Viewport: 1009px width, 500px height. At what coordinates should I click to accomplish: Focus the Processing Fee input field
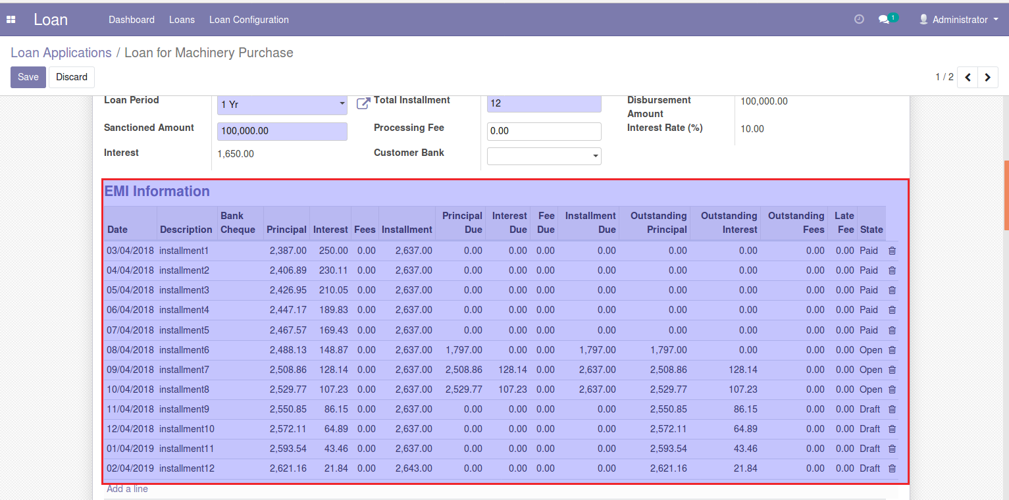pos(544,131)
